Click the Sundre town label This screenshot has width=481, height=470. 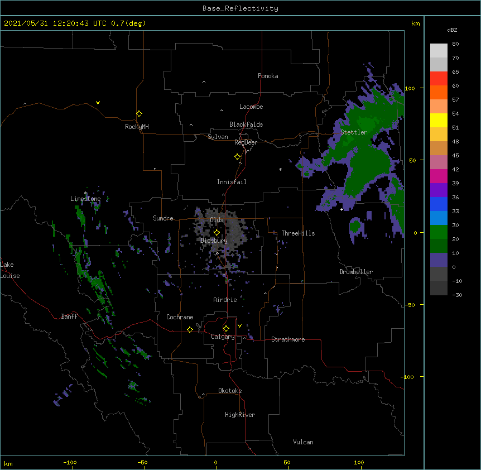click(163, 218)
